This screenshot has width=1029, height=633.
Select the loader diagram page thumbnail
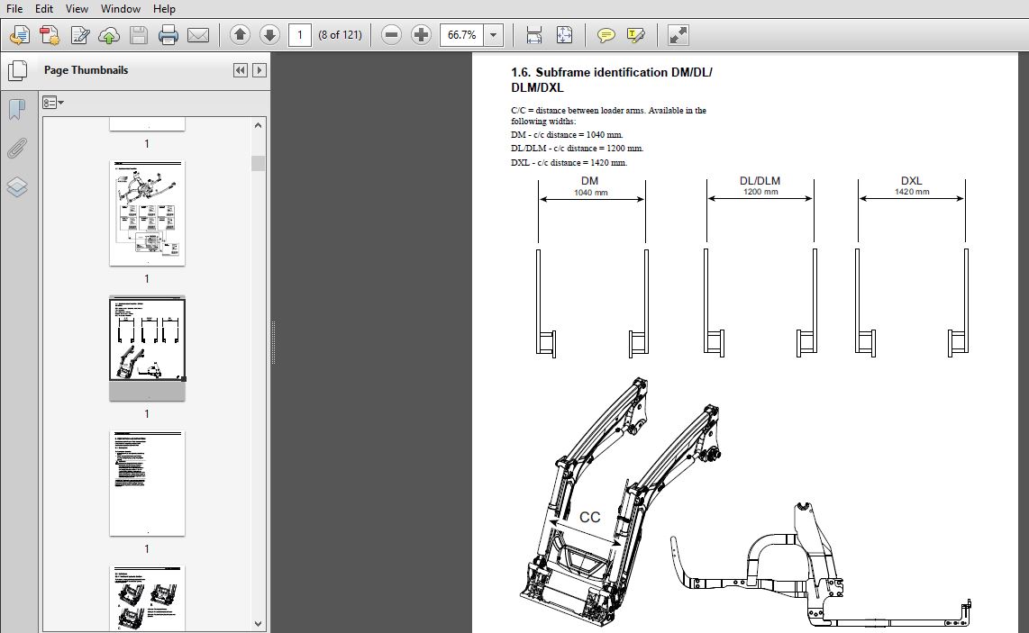(x=147, y=213)
